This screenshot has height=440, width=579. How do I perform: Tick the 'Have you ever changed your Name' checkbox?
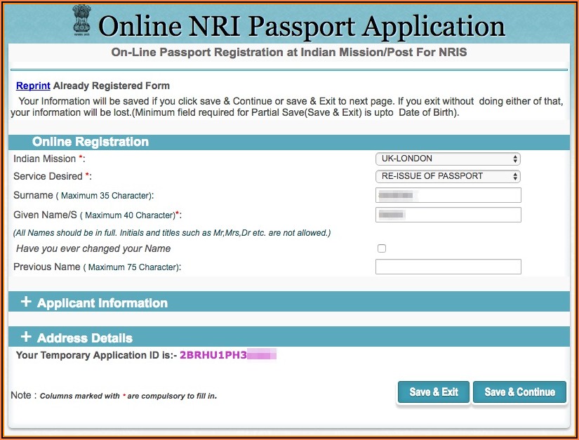click(382, 248)
